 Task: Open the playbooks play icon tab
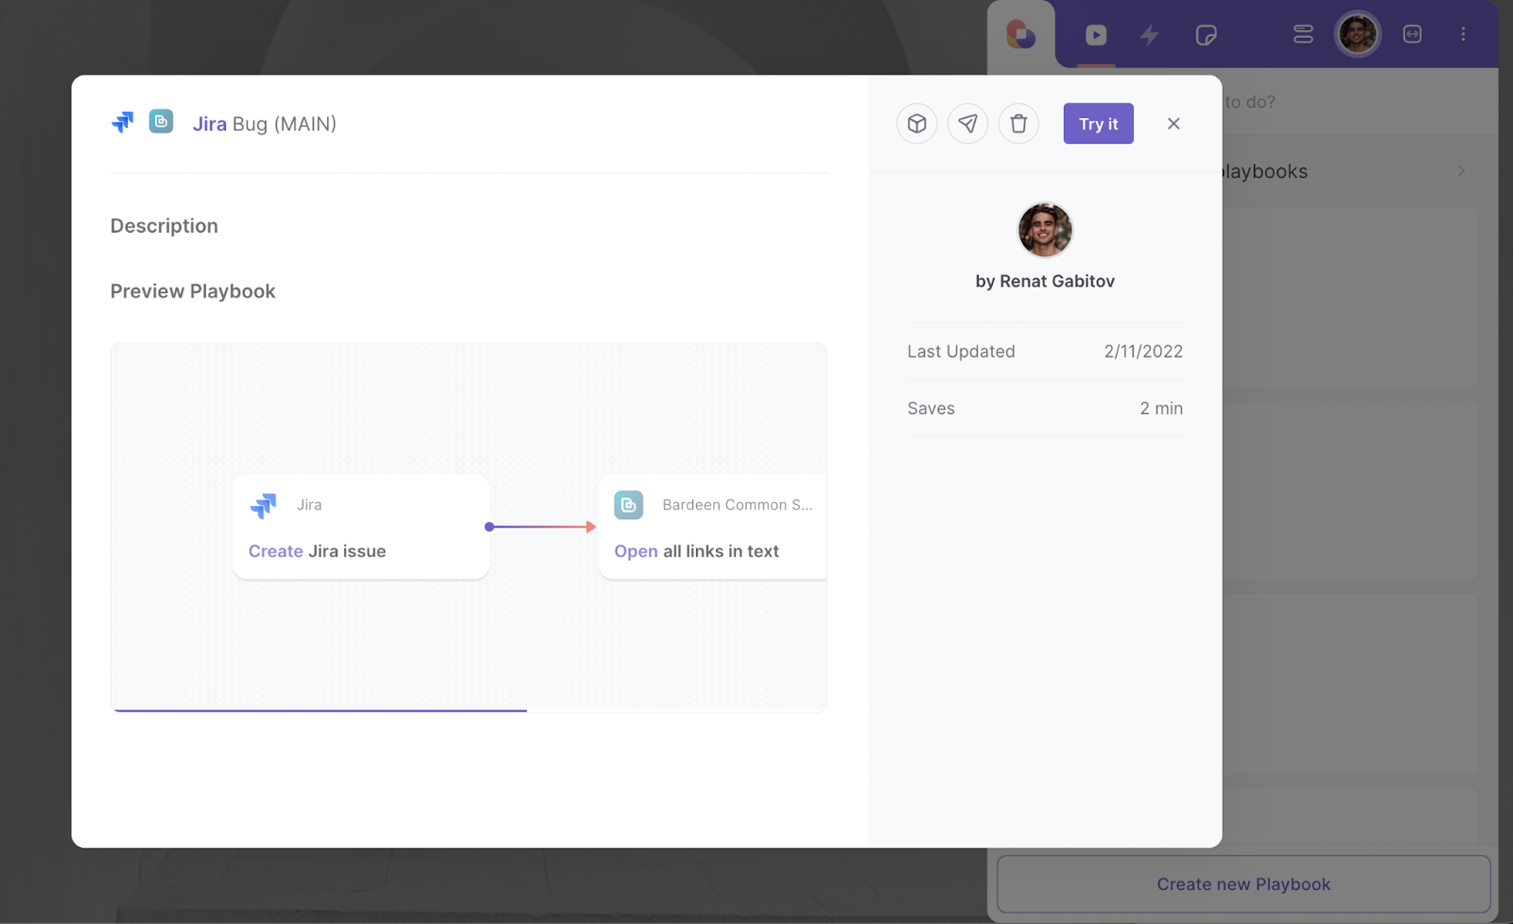[1096, 35]
